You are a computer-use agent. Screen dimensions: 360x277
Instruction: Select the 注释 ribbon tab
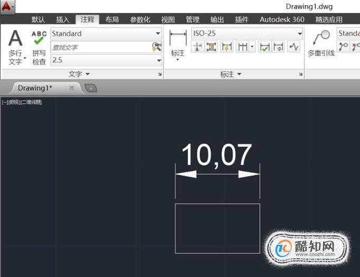click(x=88, y=20)
